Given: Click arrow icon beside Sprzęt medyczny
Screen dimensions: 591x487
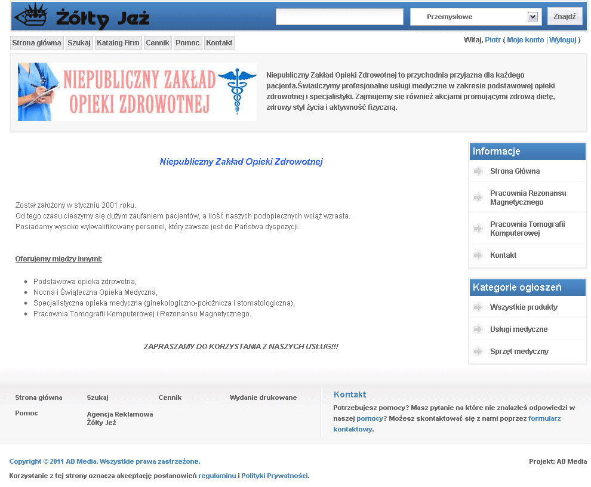Looking at the screenshot, I should tap(478, 352).
